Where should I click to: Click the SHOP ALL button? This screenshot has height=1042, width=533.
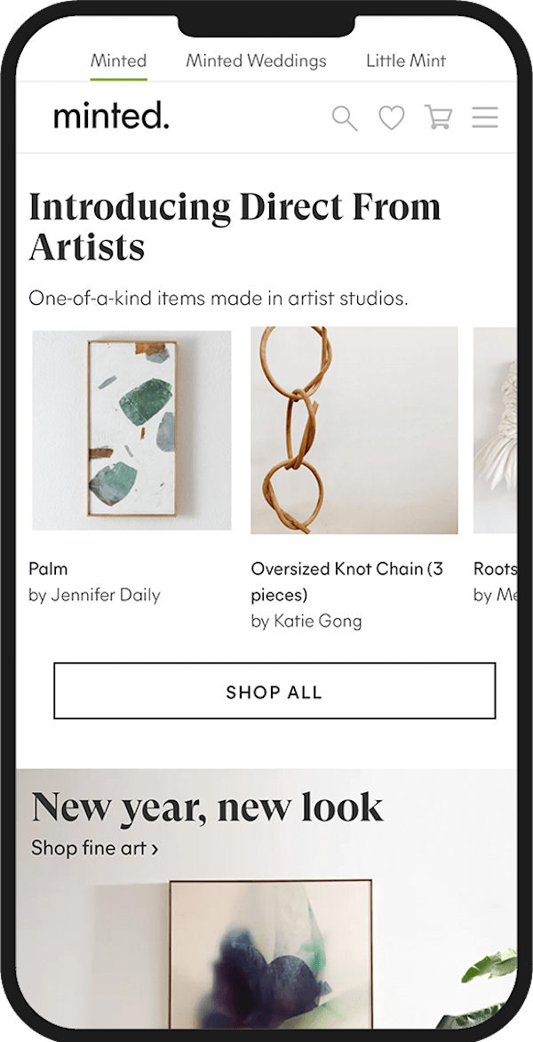click(x=274, y=691)
